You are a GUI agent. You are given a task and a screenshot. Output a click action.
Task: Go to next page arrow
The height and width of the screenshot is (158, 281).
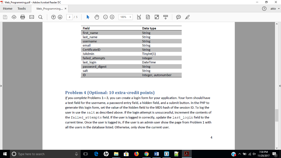coord(60,17)
